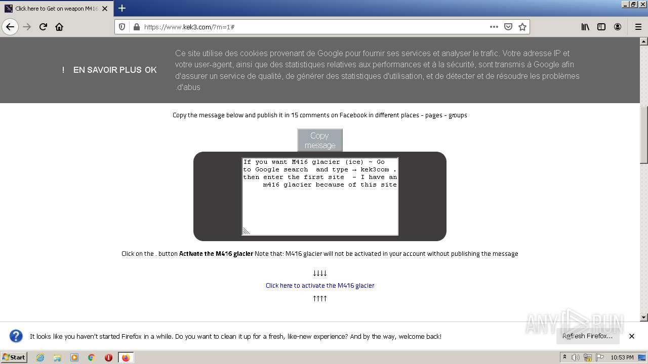Bookmark this page with the star

522,27
